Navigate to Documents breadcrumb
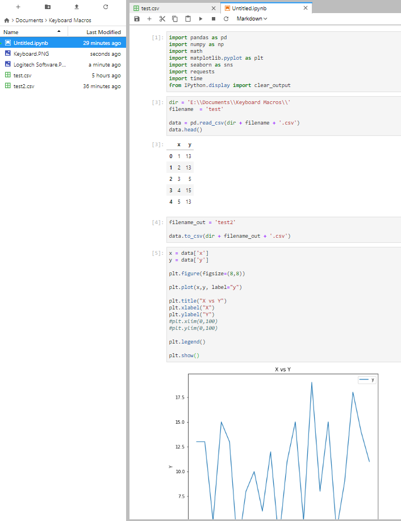 [x=29, y=20]
